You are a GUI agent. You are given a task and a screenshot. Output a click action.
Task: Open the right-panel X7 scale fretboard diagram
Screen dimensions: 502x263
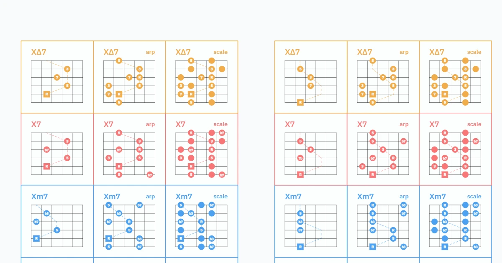(455, 154)
